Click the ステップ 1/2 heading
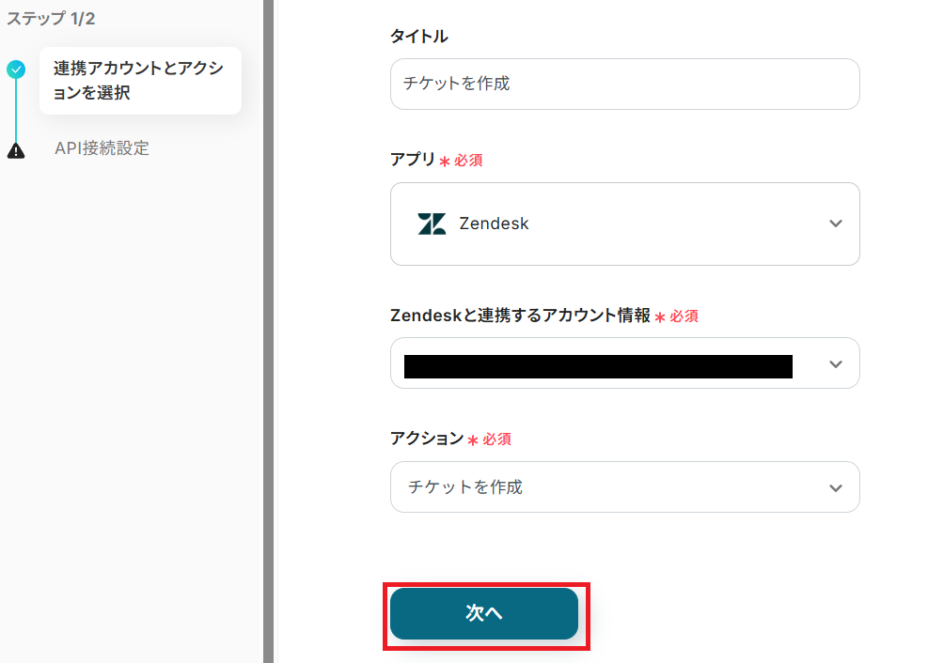The image size is (928, 663). 50,18
